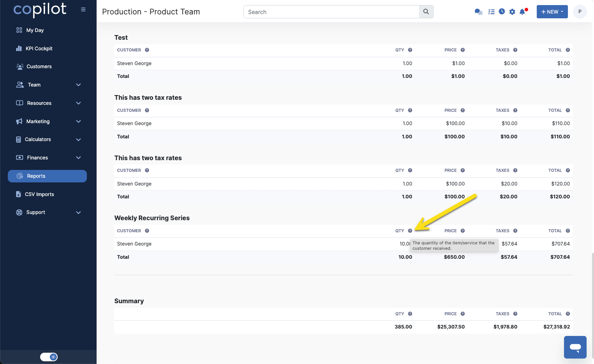This screenshot has height=364, width=594.
Task: Click TAXES help icon in Summary table
Action: (515, 314)
